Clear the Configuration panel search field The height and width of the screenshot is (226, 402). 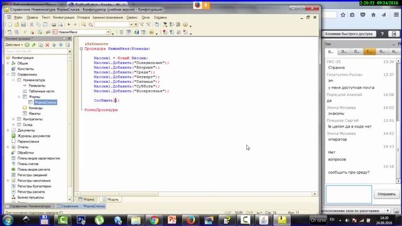point(70,51)
